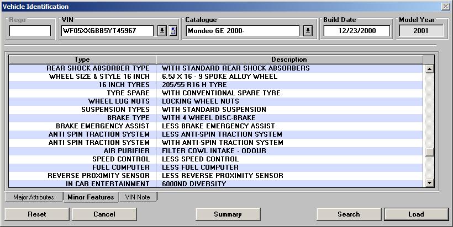Click 'FILTER COWL INTAKE - ODOUR' description
The image size is (453, 227).
click(x=214, y=151)
